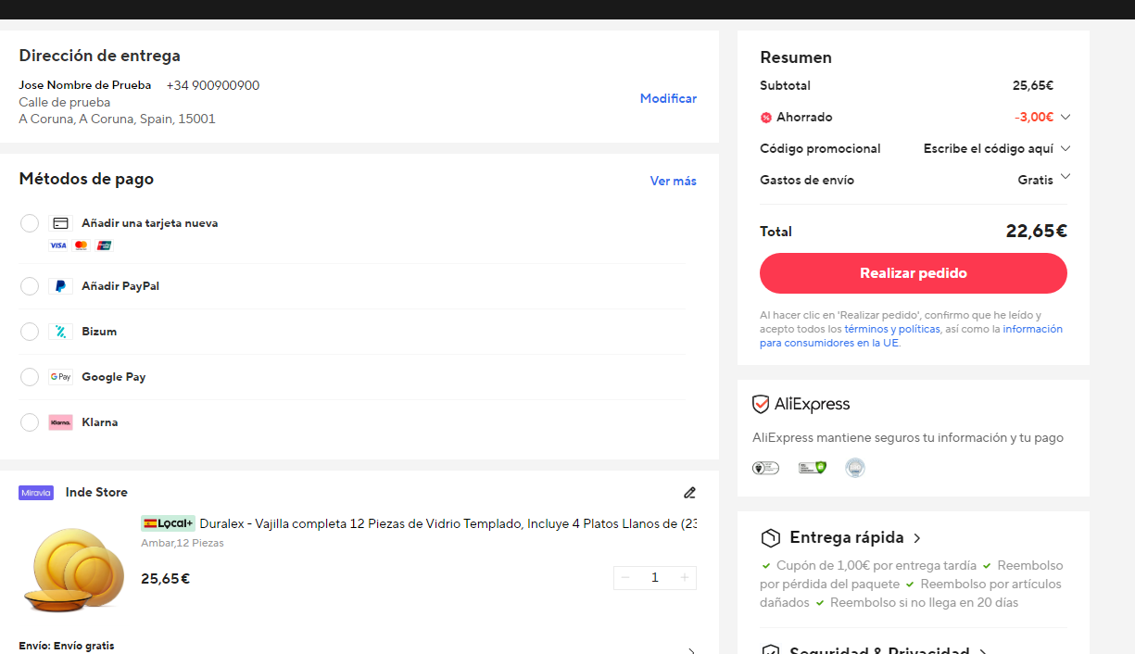Viewport: 1135px width, 654px height.
Task: Click the first security certification badge
Action: coord(765,468)
